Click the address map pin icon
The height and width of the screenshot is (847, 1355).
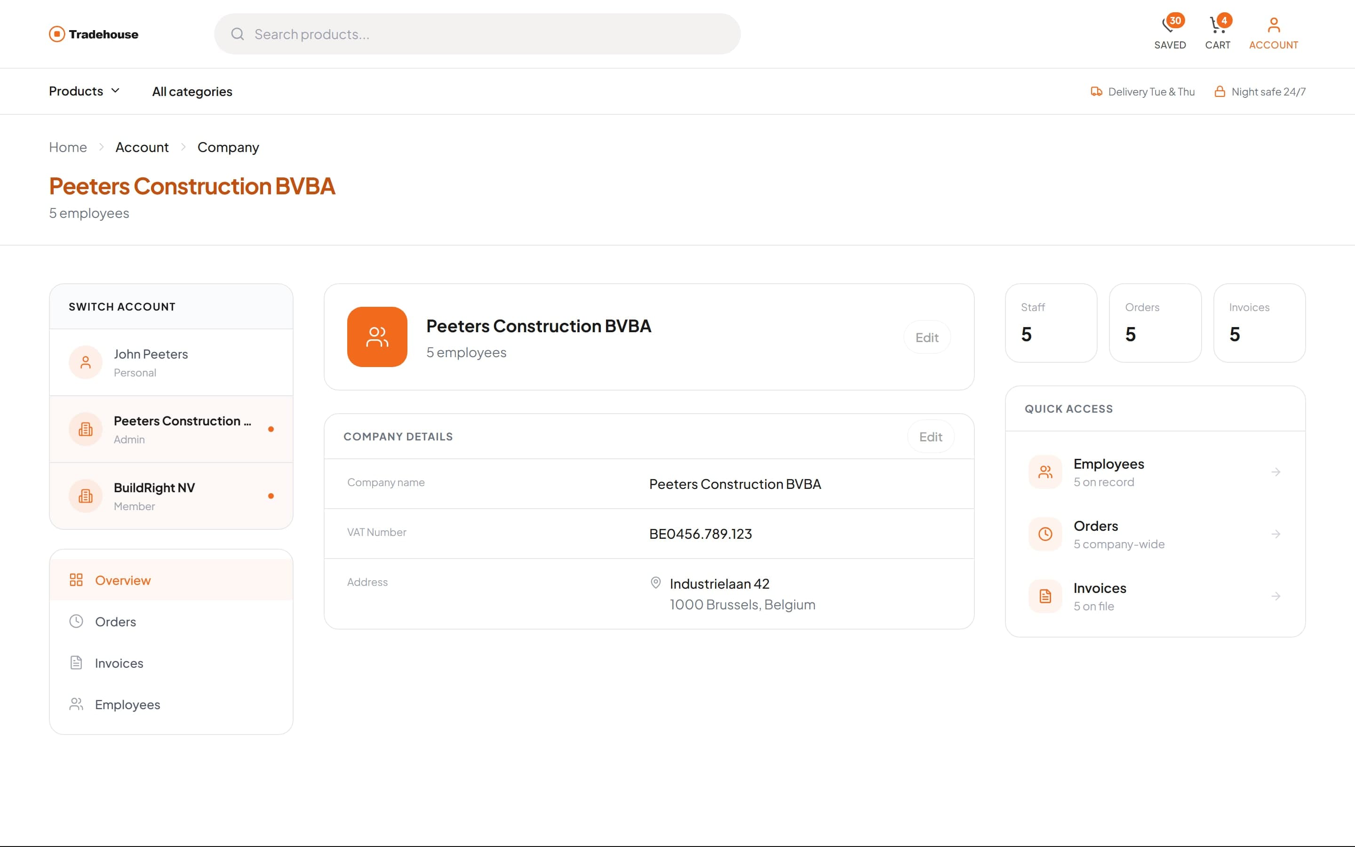[x=656, y=583]
